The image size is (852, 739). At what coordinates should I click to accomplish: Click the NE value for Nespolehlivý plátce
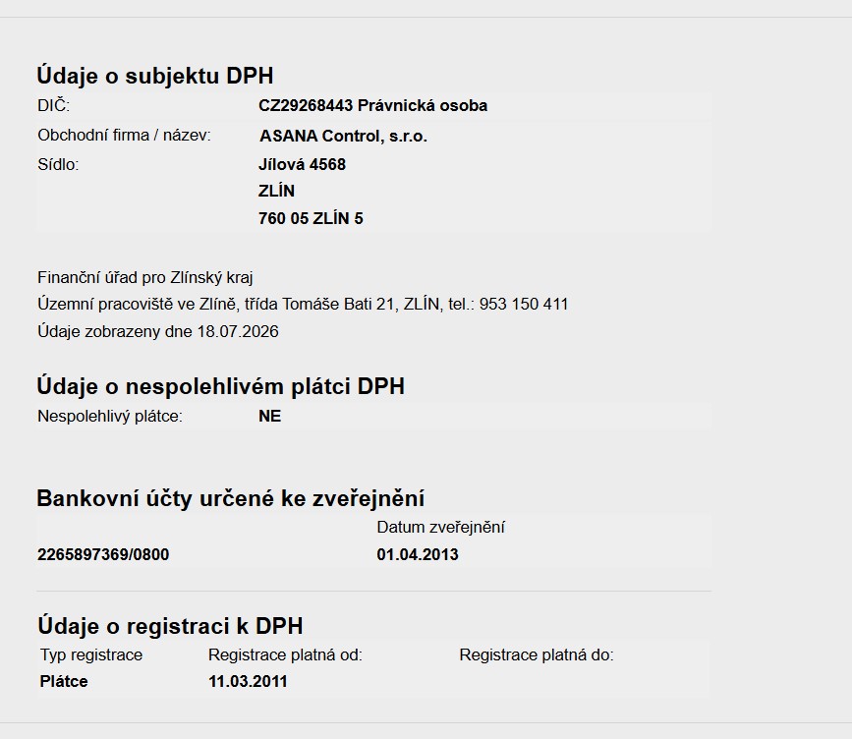click(270, 417)
